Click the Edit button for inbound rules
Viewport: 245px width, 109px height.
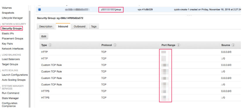coord(44,36)
